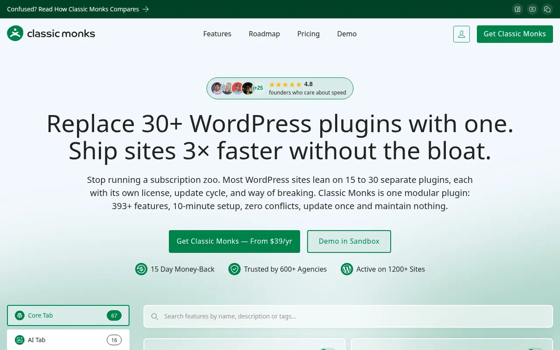Click Get Classic Monks — From $39/yr

pyautogui.click(x=234, y=241)
